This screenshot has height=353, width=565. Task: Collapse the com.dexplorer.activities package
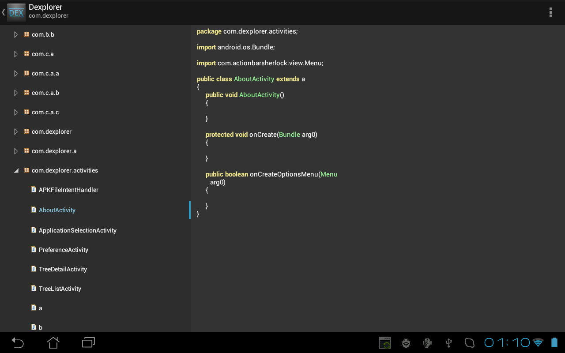(16, 170)
